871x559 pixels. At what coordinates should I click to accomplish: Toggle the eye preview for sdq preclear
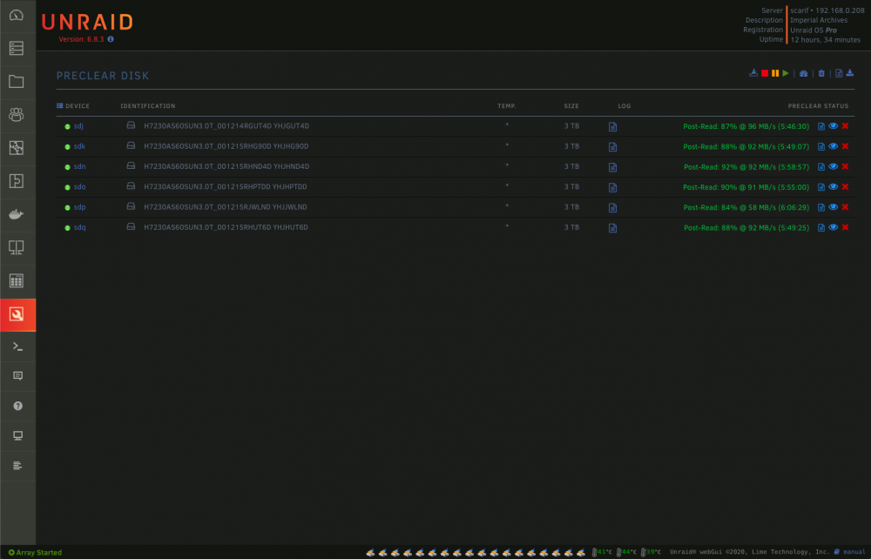[x=834, y=227]
